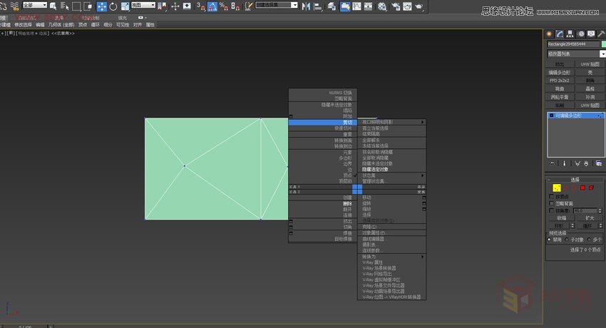
Task: Expand the 全部 selection filter dropdown
Action: 34,5
